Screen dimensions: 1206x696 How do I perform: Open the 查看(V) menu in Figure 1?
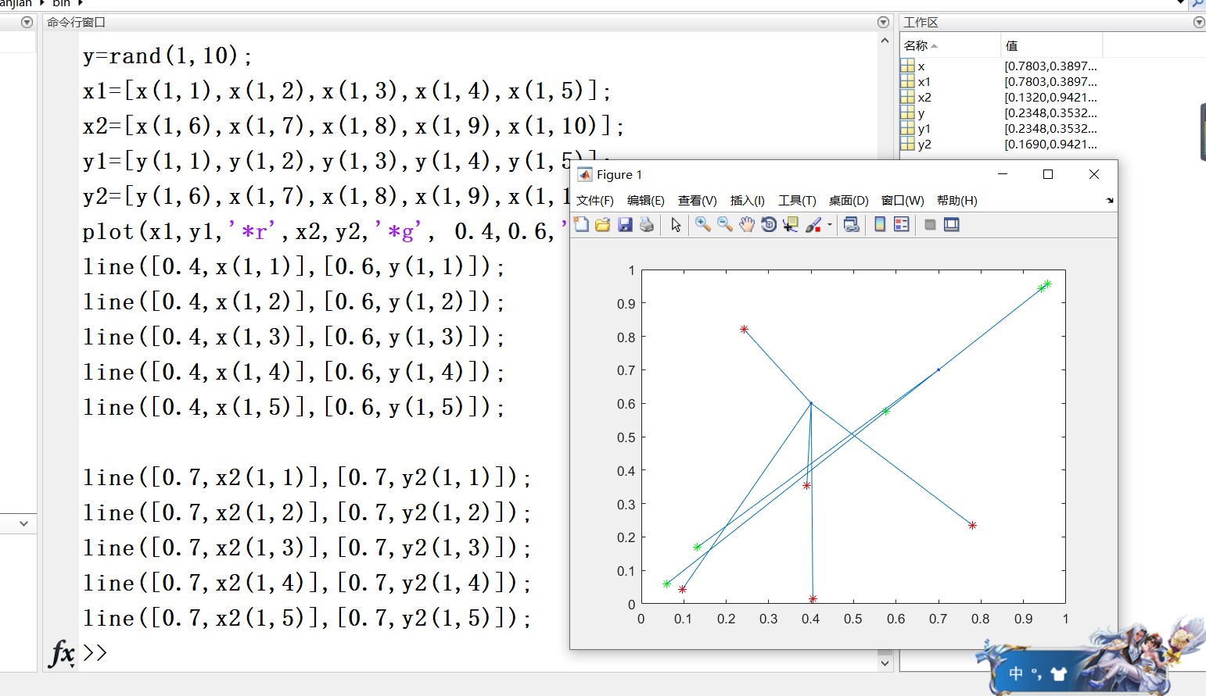[698, 201]
